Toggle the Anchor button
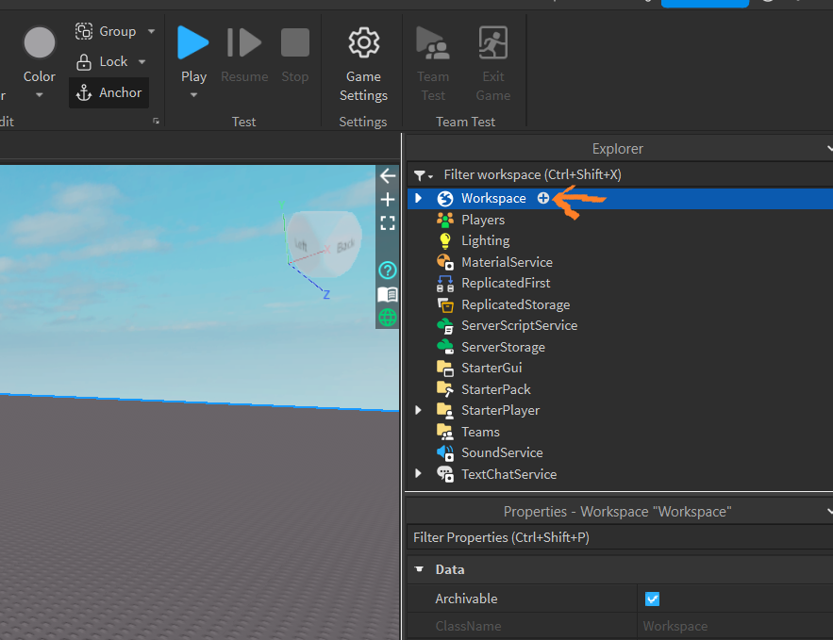Image resolution: width=833 pixels, height=640 pixels. (x=108, y=93)
